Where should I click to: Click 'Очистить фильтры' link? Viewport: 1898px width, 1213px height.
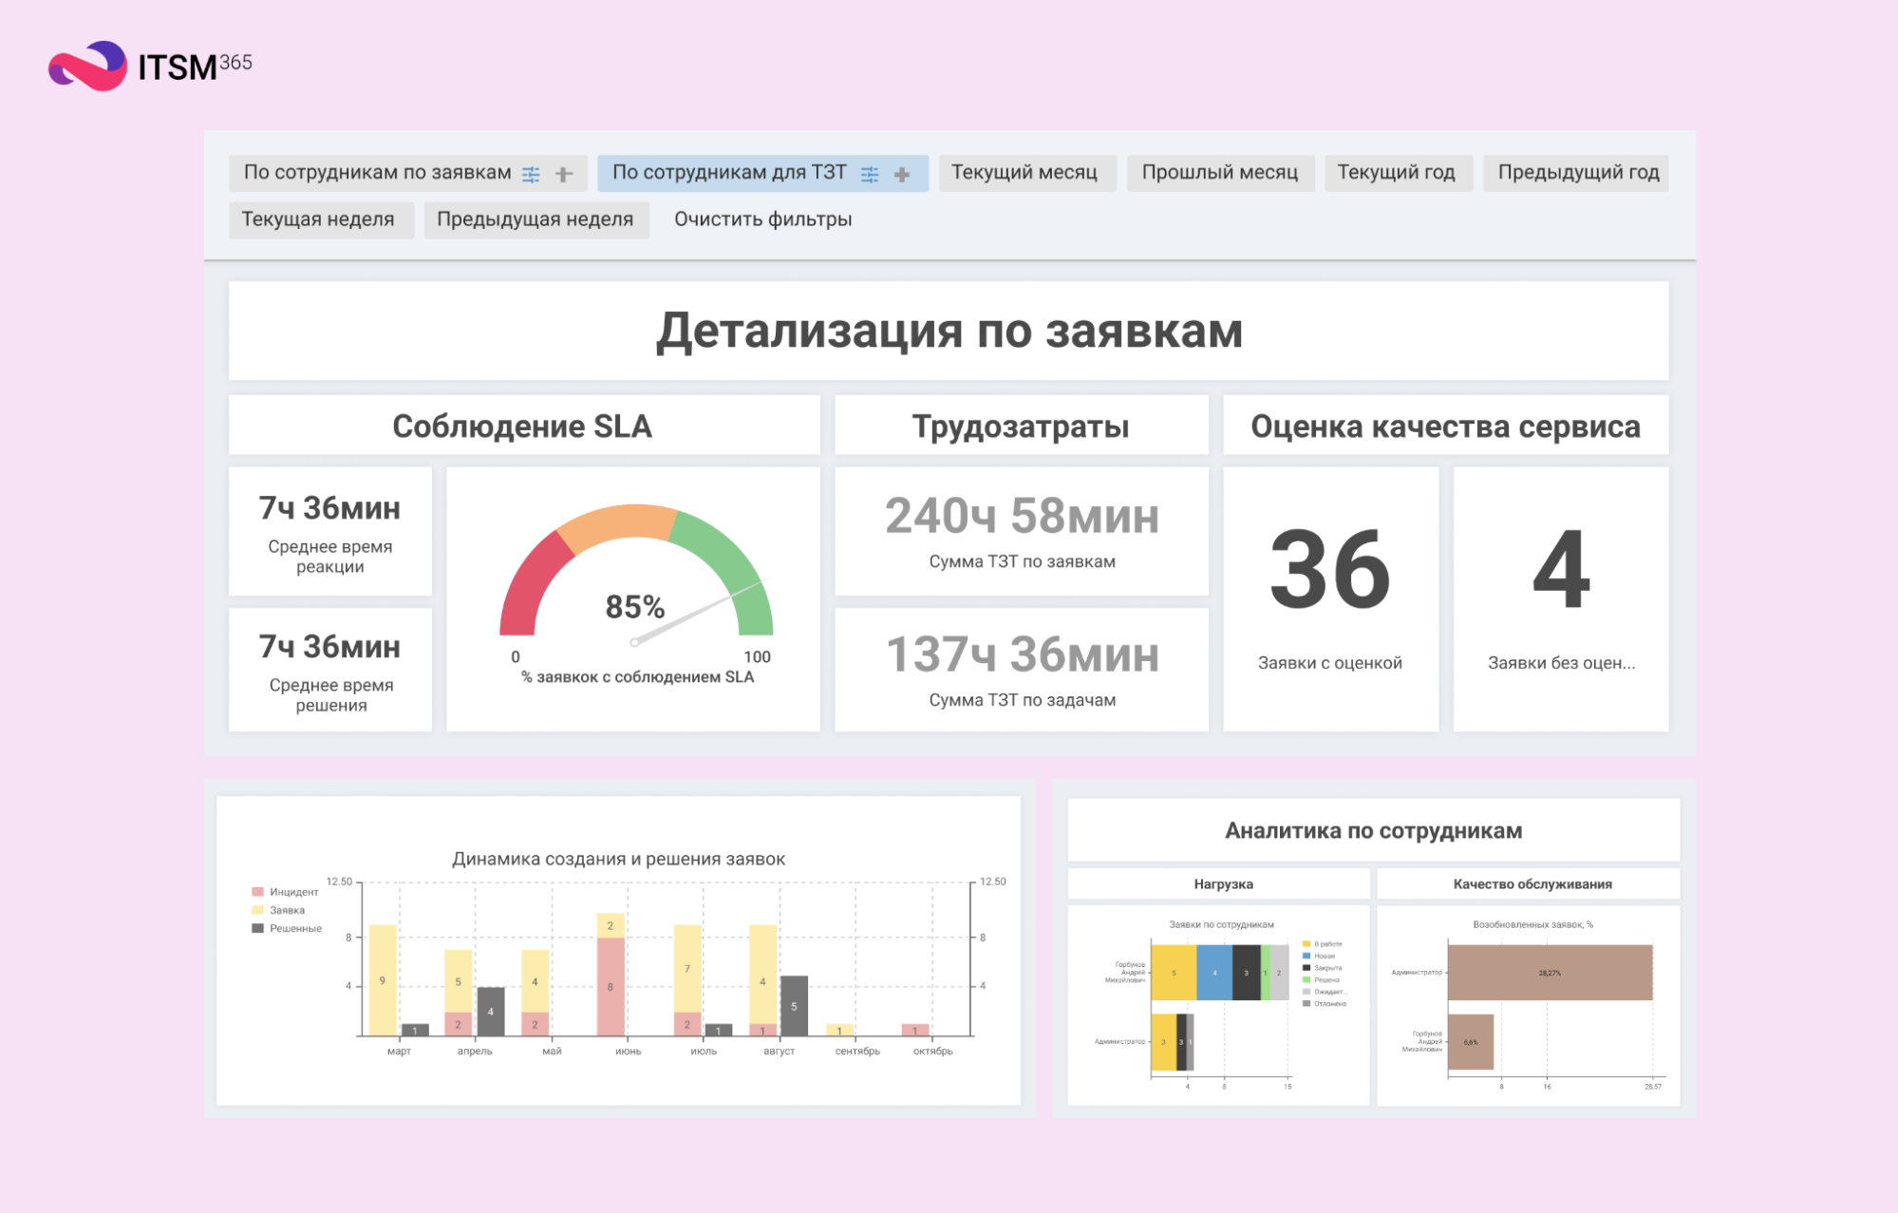[x=762, y=219]
